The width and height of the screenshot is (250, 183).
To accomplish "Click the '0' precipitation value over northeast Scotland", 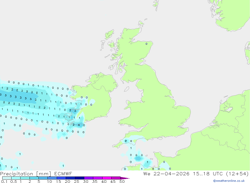I will point(146,44).
